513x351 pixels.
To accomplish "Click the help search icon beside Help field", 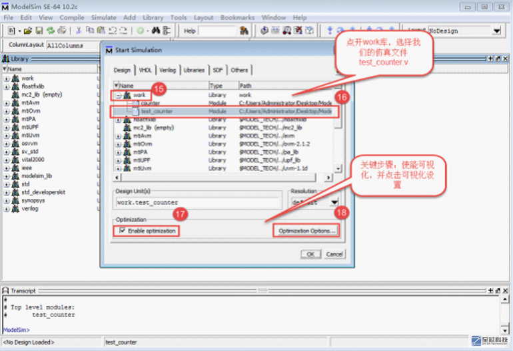I will pos(244,31).
